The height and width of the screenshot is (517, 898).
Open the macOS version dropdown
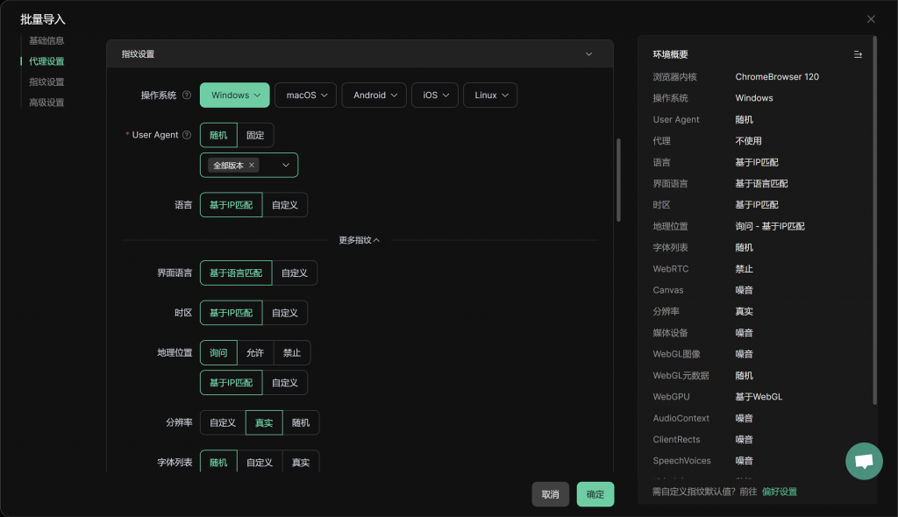[305, 96]
